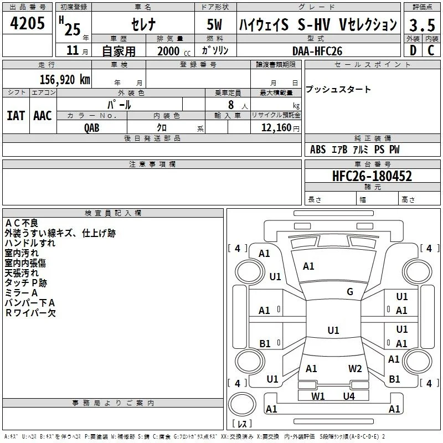The width and height of the screenshot is (443, 443).
Task: Click seating capacity 8 人
Action: (238, 105)
